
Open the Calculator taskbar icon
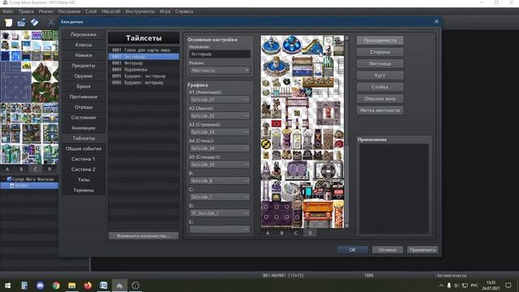tap(24, 286)
